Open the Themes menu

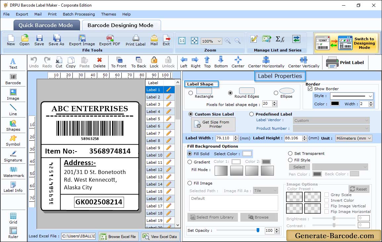click(x=109, y=14)
